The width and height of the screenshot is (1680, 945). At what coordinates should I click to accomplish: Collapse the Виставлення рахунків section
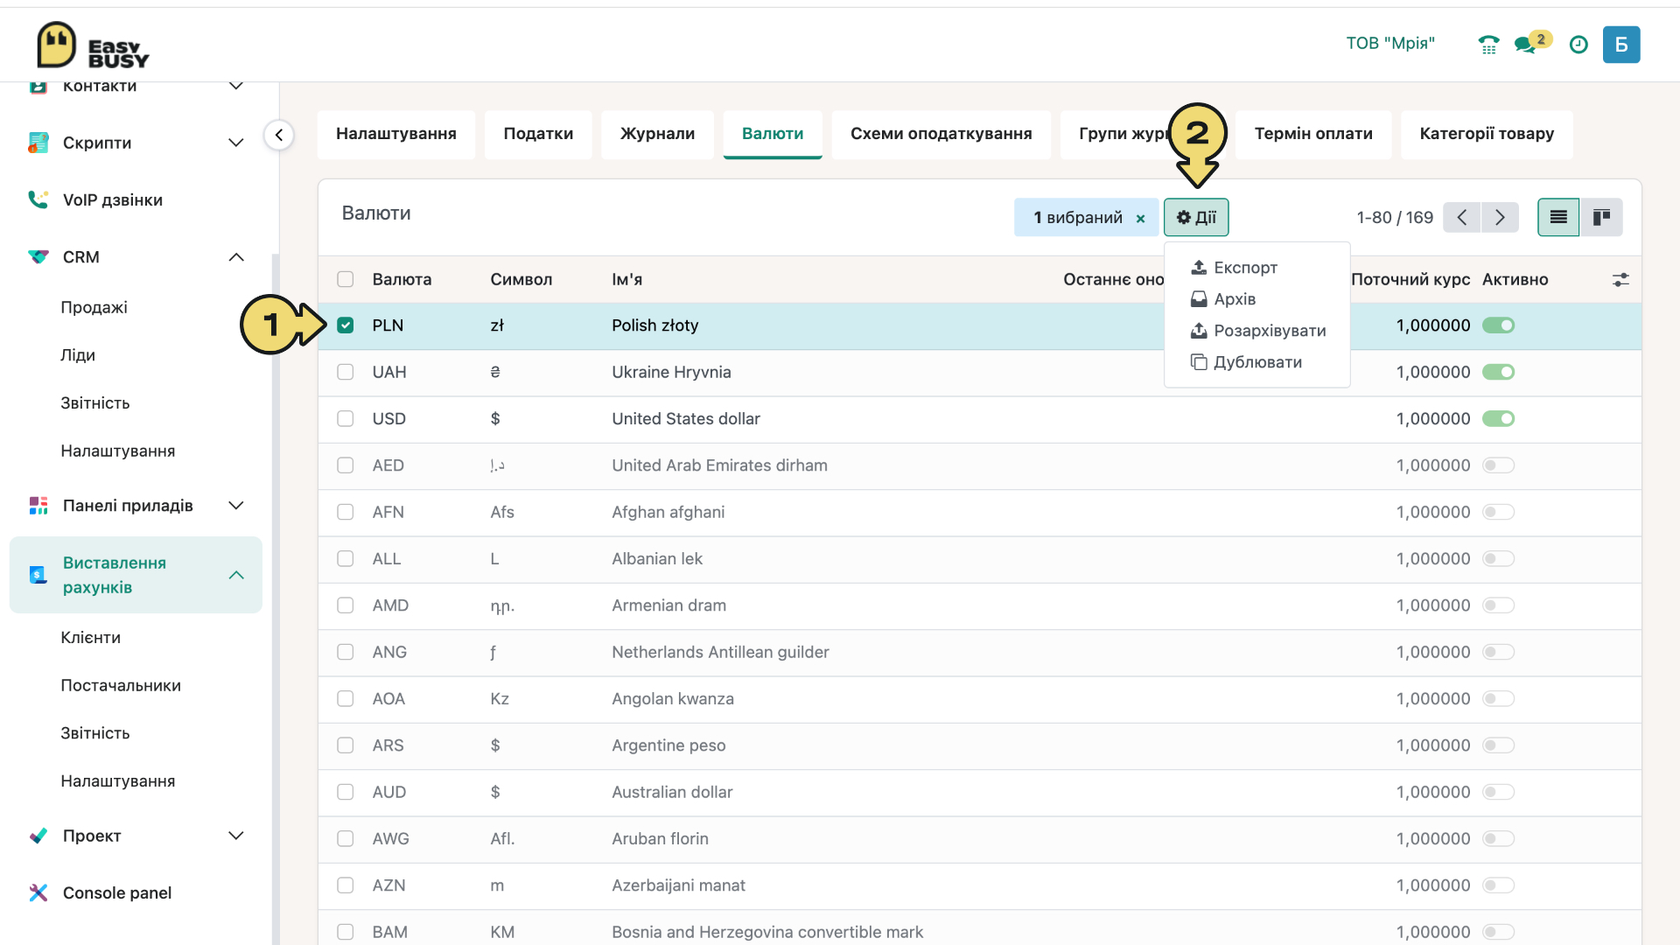click(235, 575)
